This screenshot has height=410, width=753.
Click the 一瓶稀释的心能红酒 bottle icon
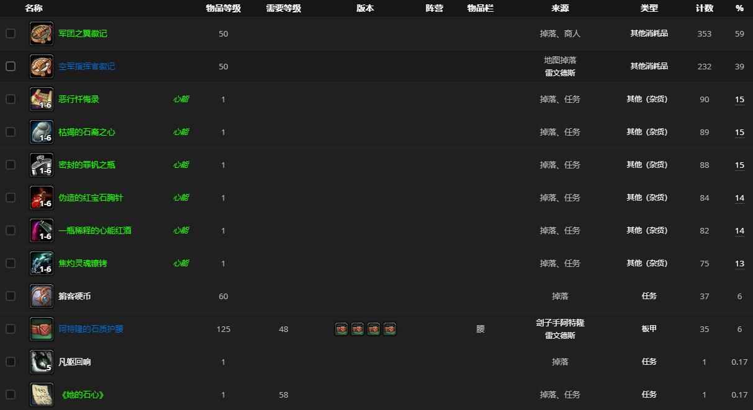point(42,230)
